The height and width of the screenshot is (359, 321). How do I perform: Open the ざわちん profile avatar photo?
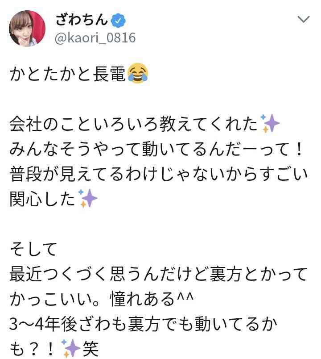(27, 29)
